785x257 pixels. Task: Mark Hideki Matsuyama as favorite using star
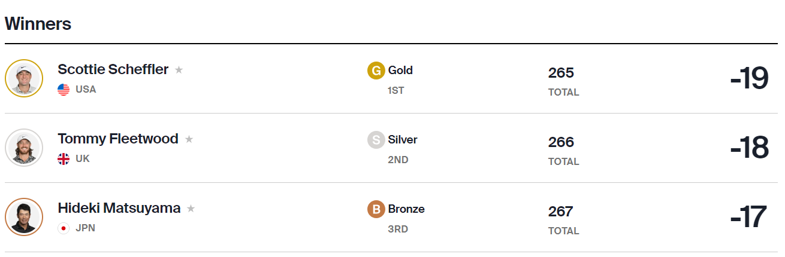pos(191,209)
